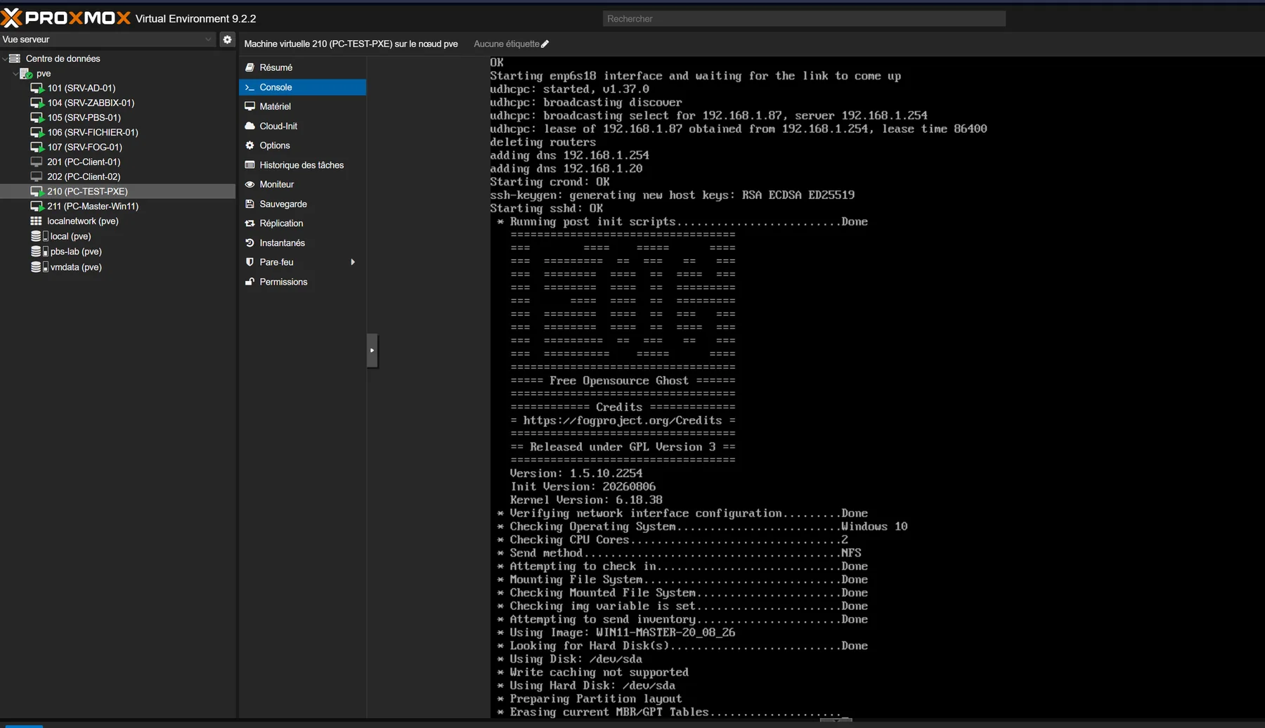
Task: Open the Résumé tab
Action: point(302,67)
